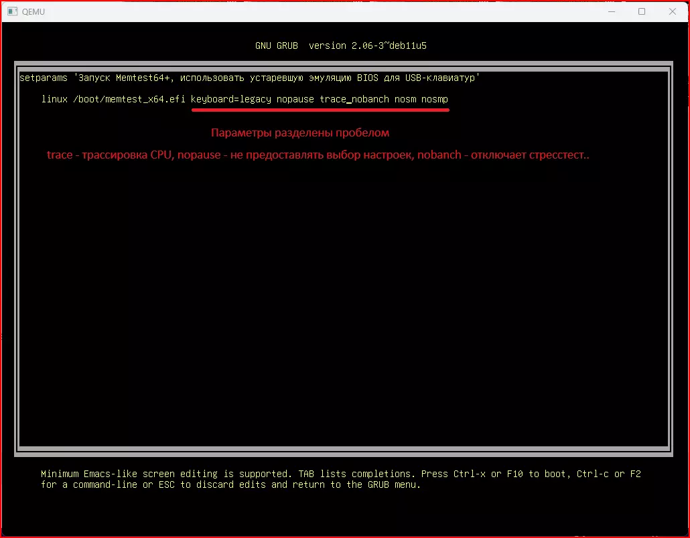This screenshot has width=690, height=538.
Task: Click the word setparams
Action: tap(44, 78)
